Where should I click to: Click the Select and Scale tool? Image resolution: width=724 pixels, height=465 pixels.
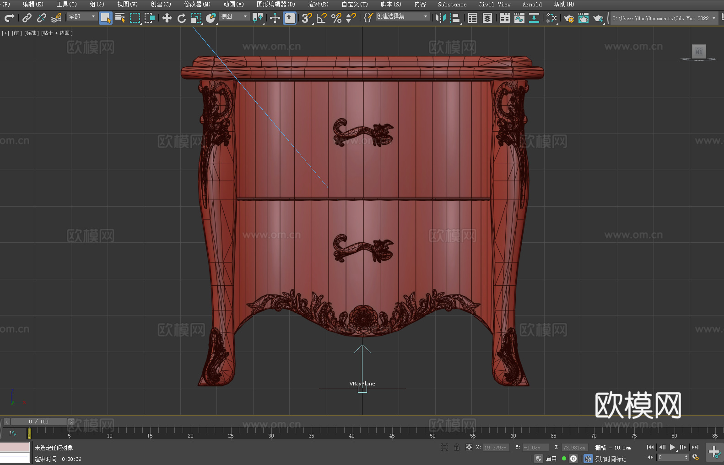[x=196, y=18]
